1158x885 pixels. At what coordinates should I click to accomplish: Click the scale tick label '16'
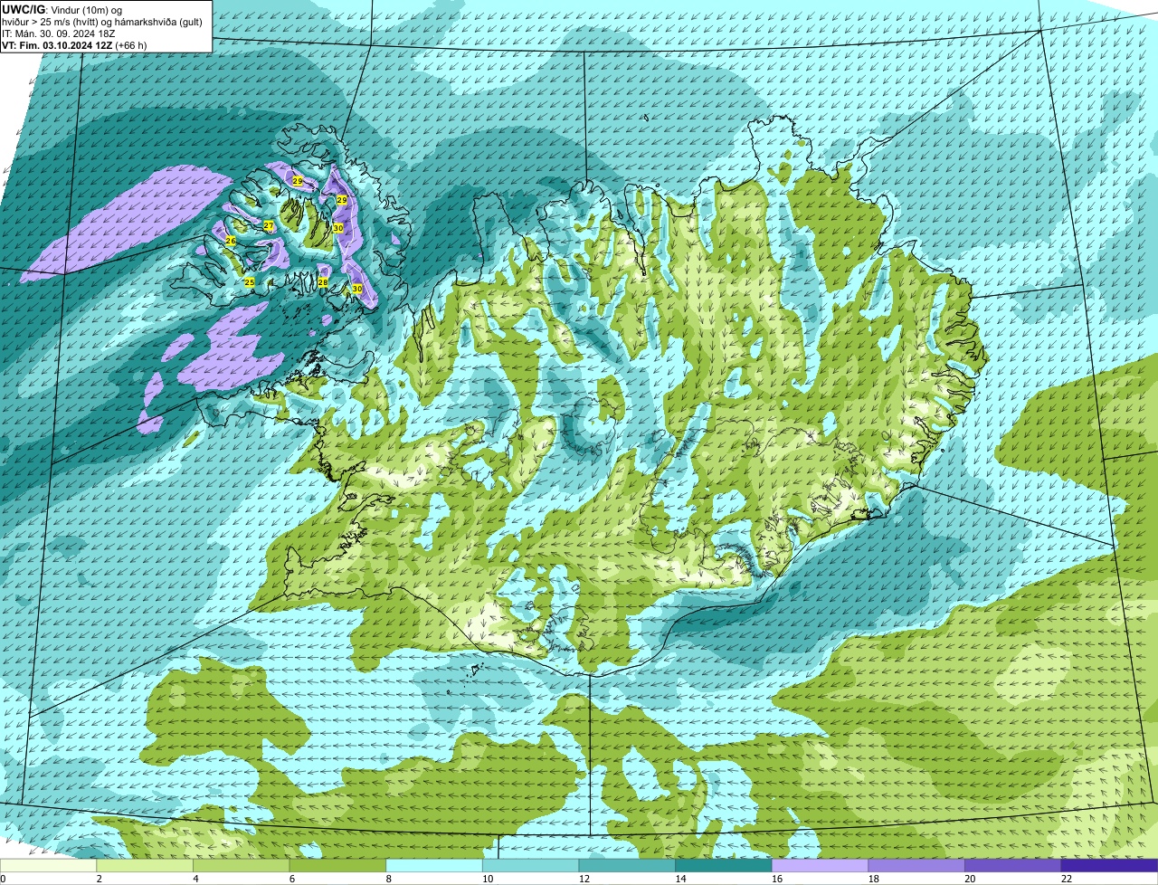coord(777,879)
